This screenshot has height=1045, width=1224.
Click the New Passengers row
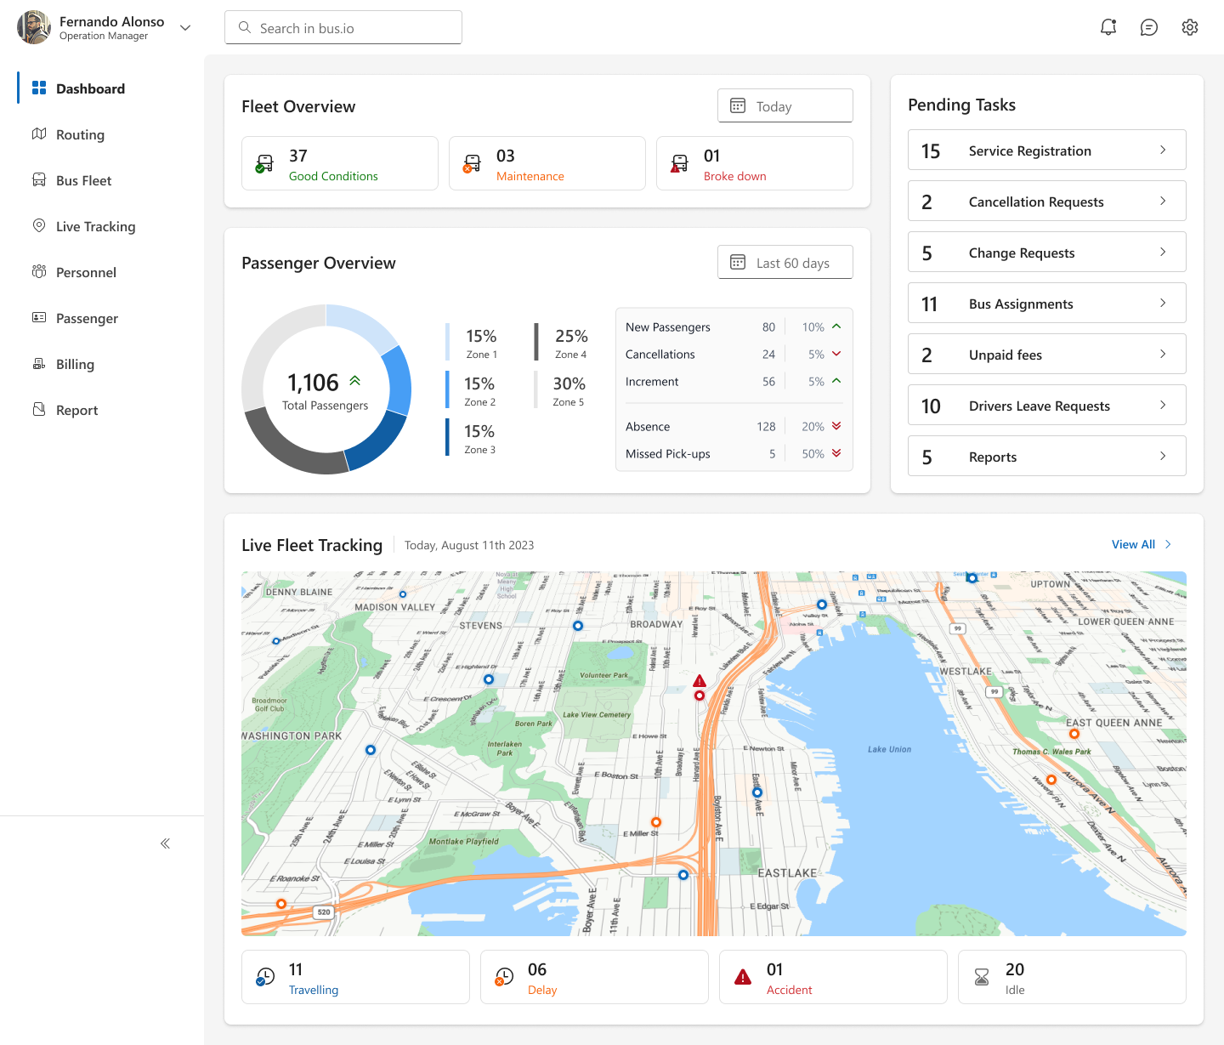[x=734, y=327]
